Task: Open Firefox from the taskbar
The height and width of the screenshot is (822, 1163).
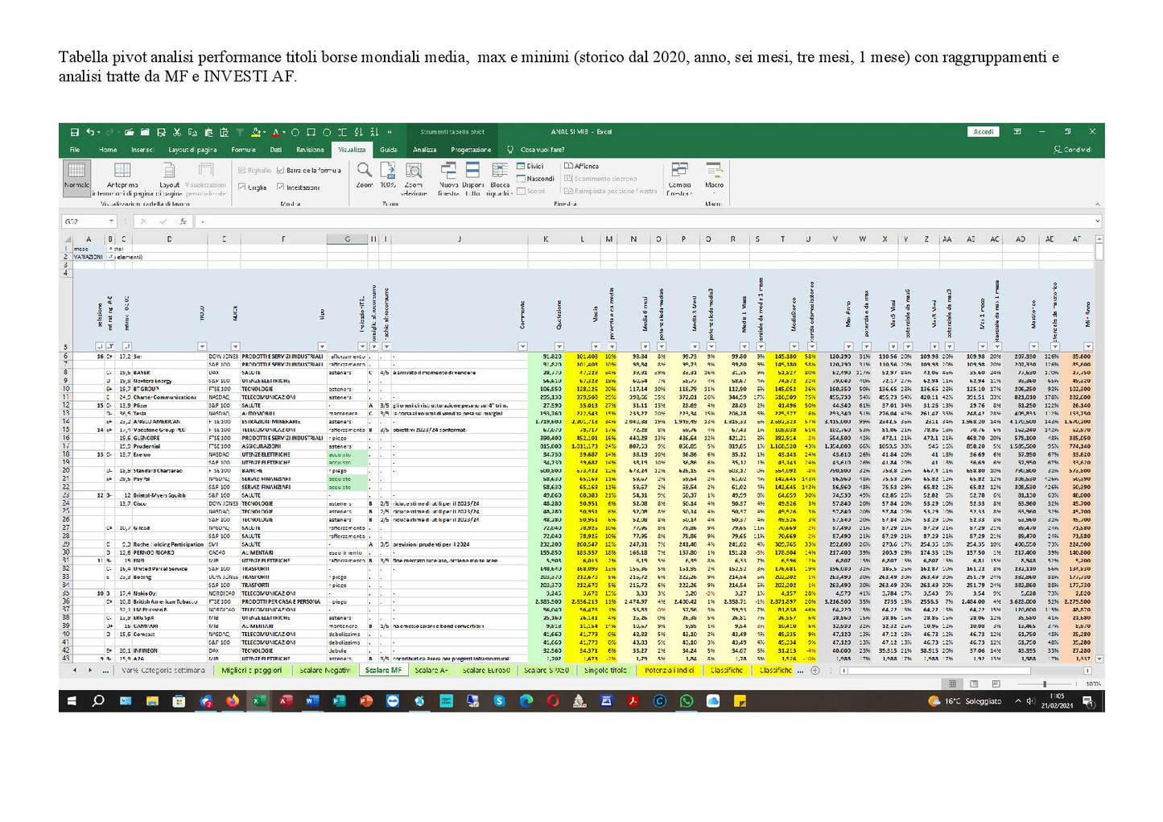Action: click(233, 701)
